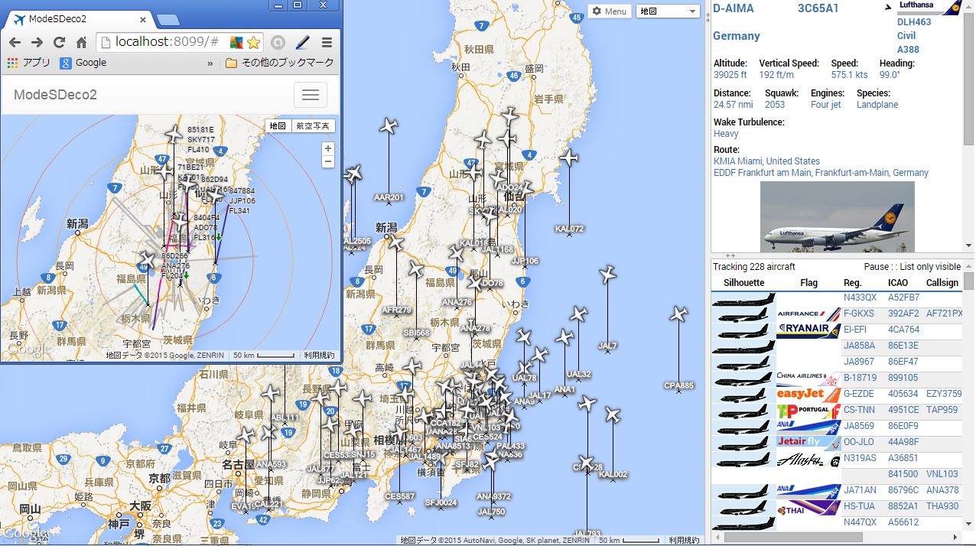Select the AAR201 aircraft on the map
Screen dimensions: 976x546
(389, 126)
